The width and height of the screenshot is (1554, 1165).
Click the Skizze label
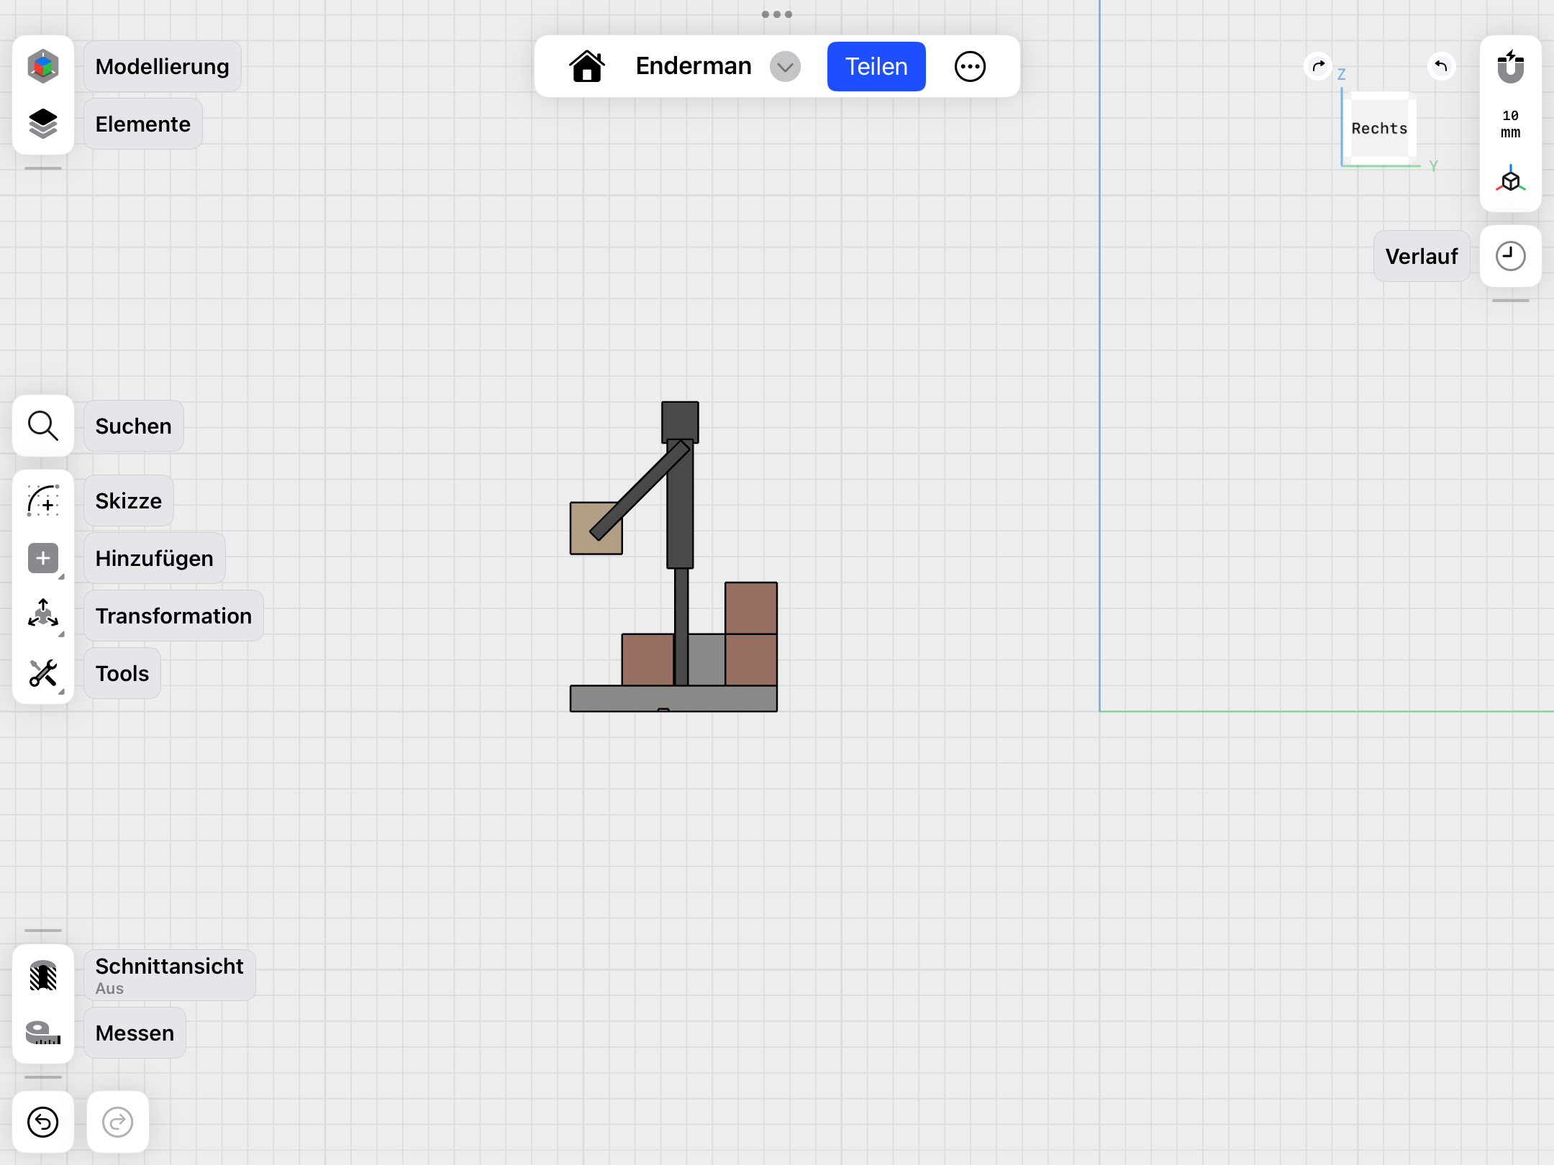coord(129,501)
